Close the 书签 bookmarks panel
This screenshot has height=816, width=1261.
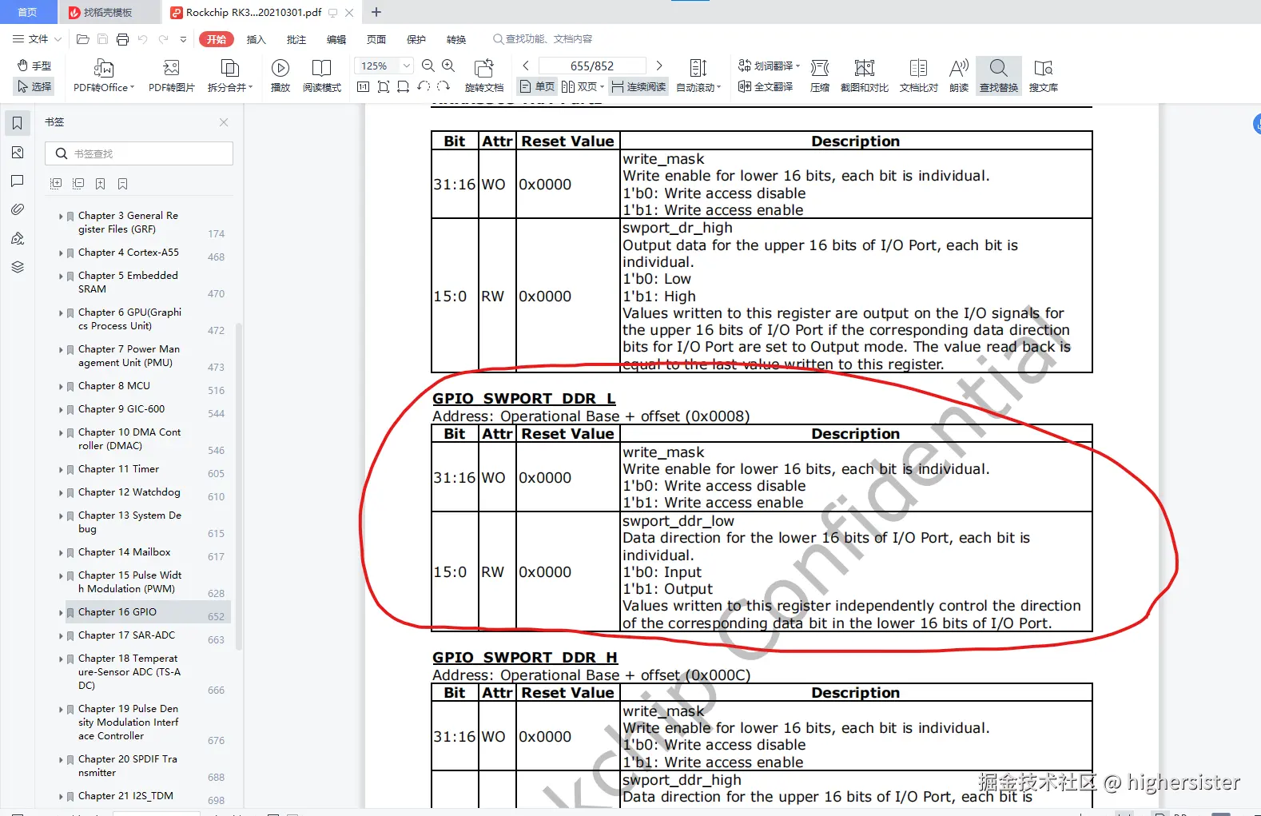[224, 122]
